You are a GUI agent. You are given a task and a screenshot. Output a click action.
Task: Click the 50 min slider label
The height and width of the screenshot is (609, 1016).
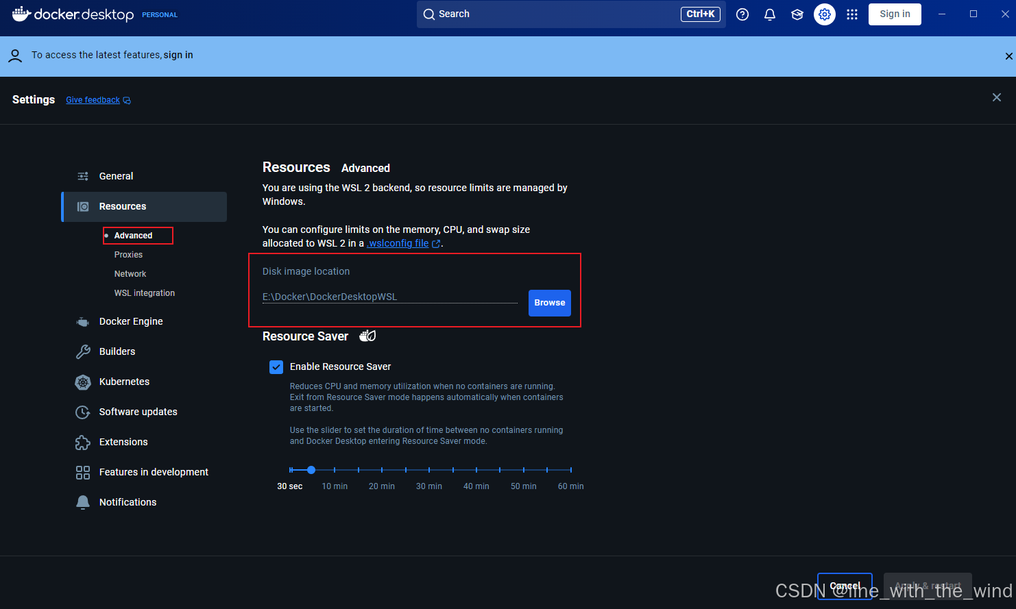[524, 486]
